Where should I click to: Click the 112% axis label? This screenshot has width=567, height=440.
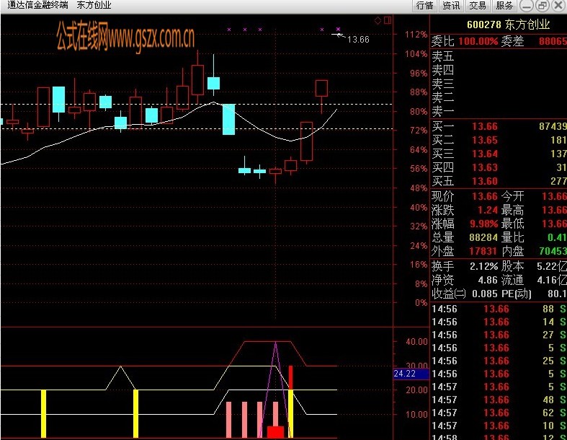416,35
